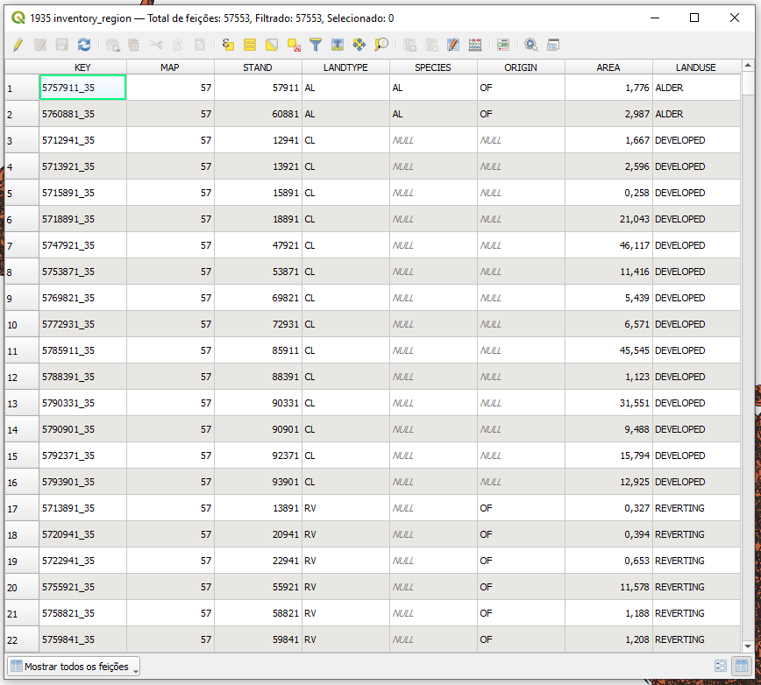The width and height of the screenshot is (761, 685).
Task: Toggle editing mode with the pencil icon
Action: click(x=18, y=45)
